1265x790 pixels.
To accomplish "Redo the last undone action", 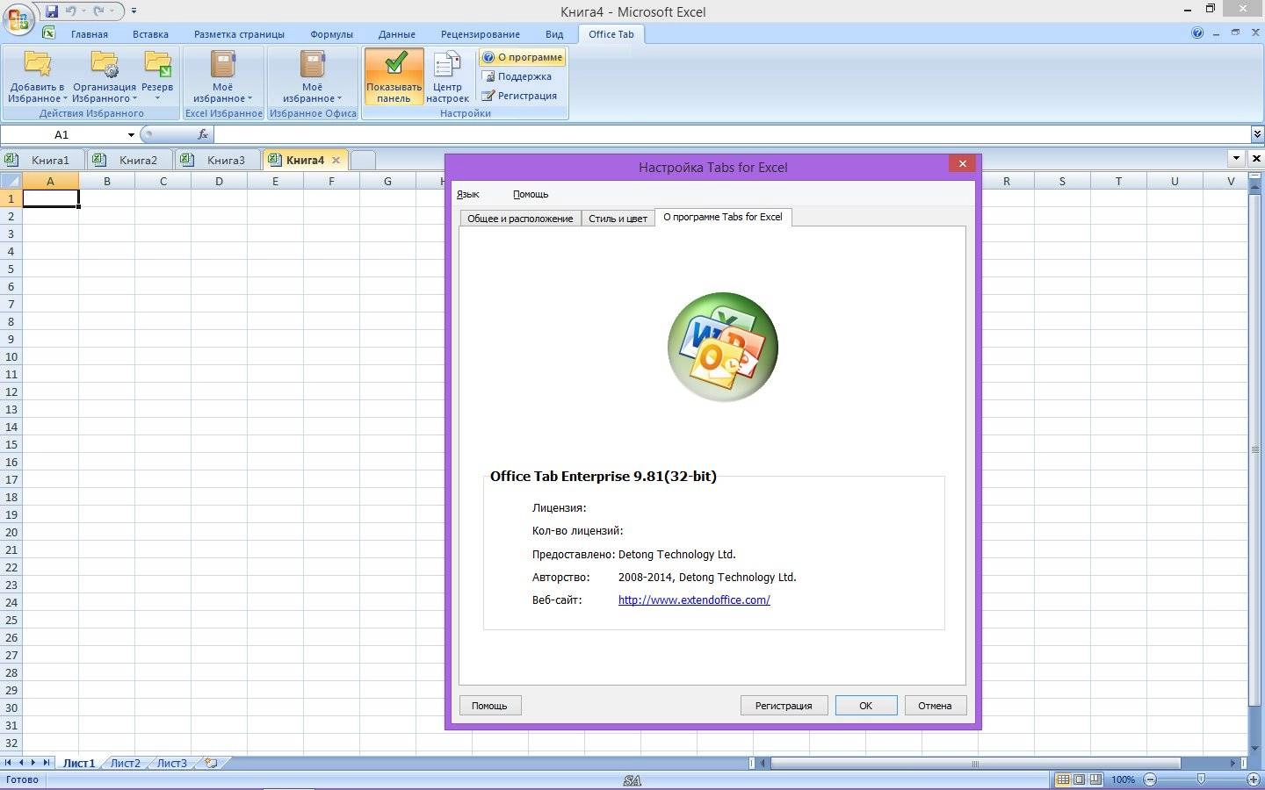I will pyautogui.click(x=99, y=11).
